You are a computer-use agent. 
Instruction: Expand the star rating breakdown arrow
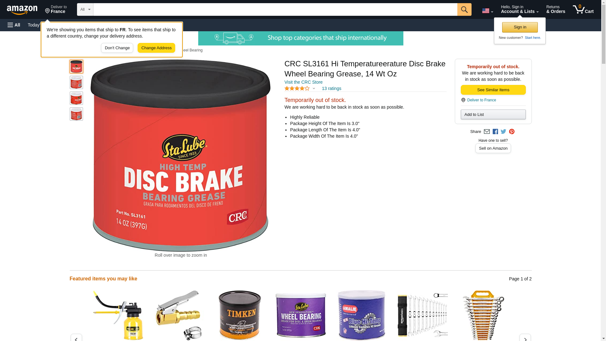(x=314, y=89)
